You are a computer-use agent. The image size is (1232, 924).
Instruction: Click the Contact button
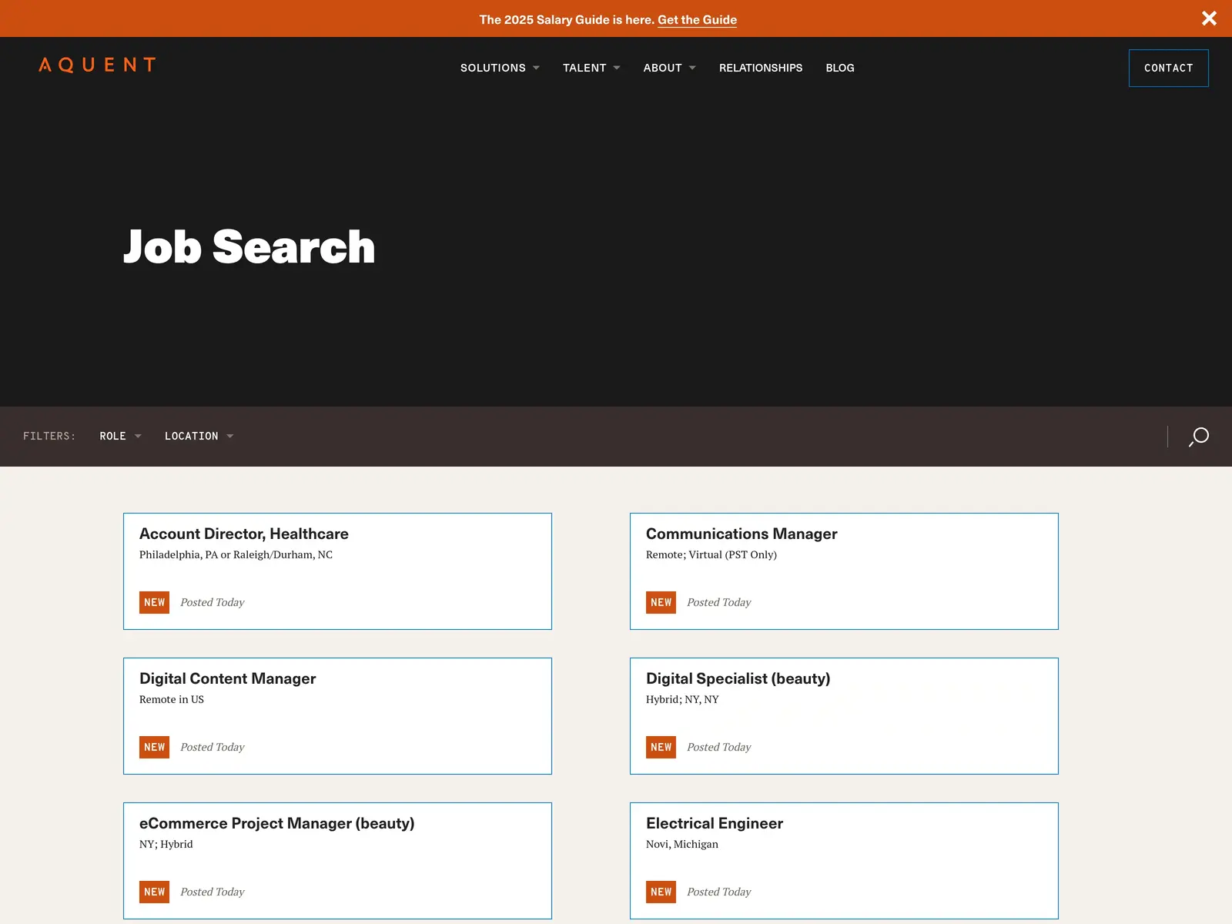[1168, 68]
